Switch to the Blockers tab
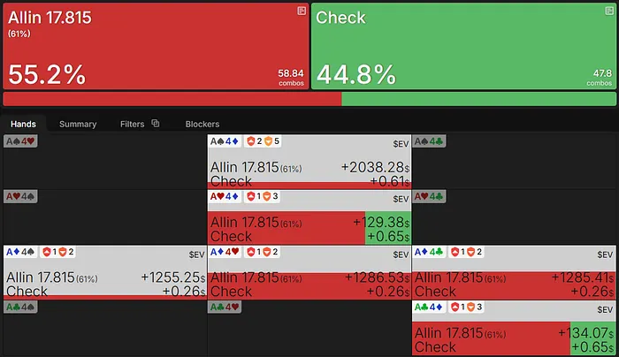 (x=203, y=124)
